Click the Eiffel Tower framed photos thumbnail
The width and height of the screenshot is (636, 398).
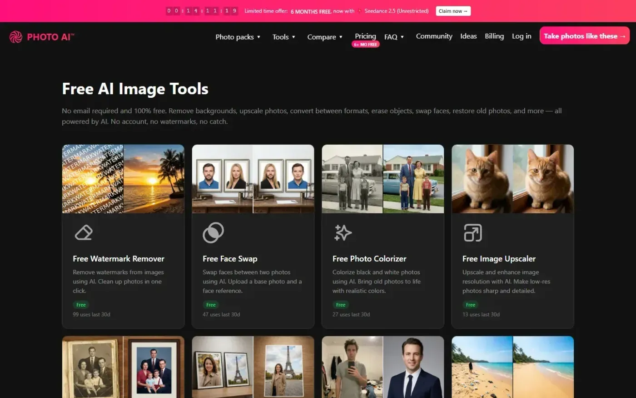tap(253, 367)
